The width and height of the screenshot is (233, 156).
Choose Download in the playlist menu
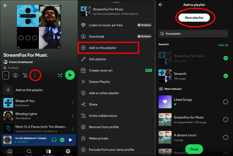tap(116, 37)
